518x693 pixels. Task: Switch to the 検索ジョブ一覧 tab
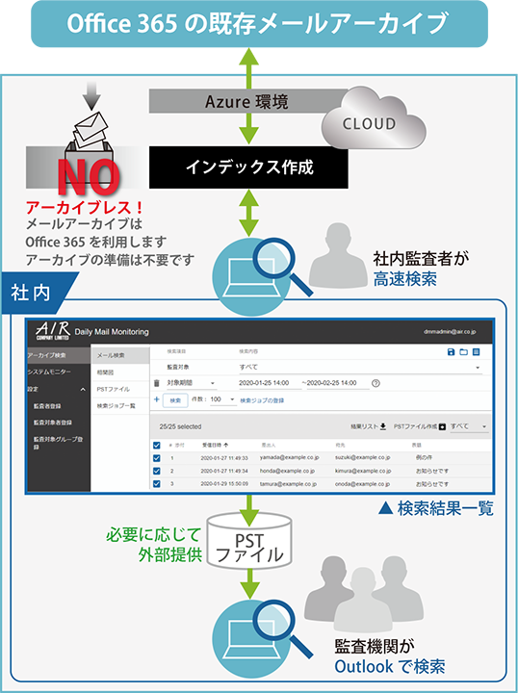click(x=120, y=406)
